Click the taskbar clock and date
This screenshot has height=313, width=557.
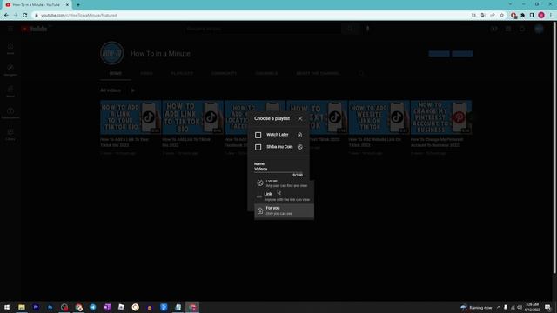(532, 307)
